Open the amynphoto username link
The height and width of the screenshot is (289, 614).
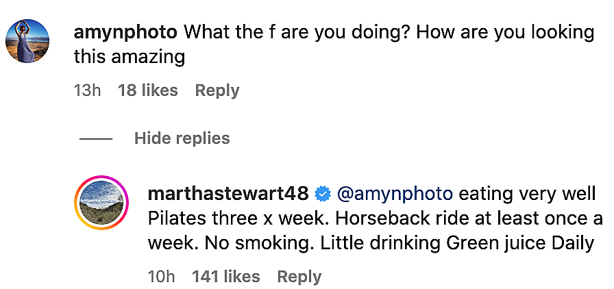pos(127,32)
